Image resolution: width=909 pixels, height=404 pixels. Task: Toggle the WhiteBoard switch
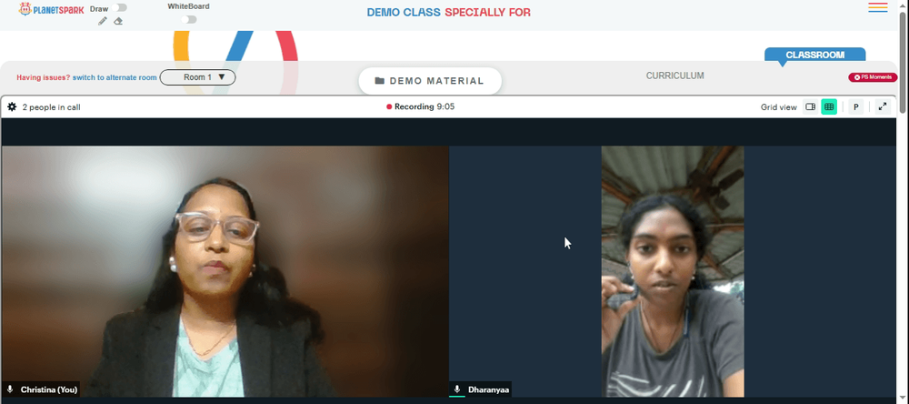(x=189, y=20)
